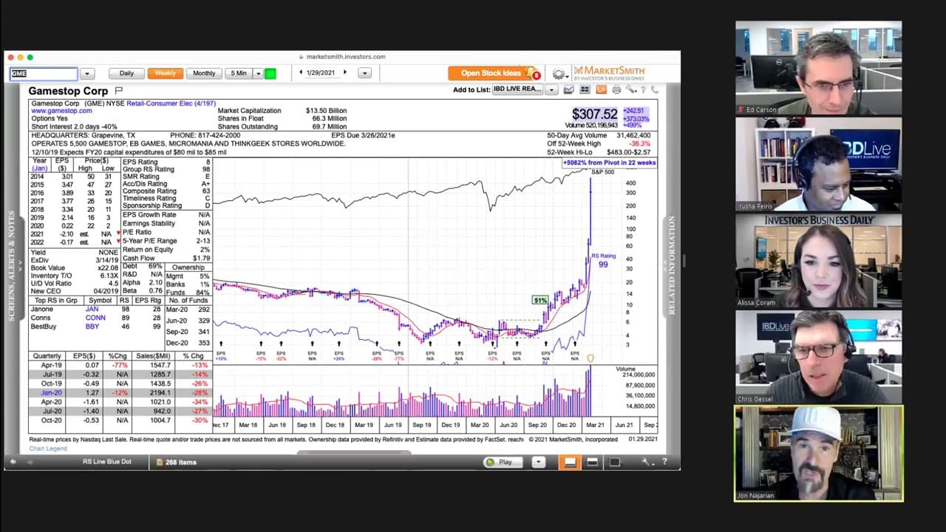Viewport: 946px width, 532px height.
Task: Open the wrench tools icon in header
Action: point(630,89)
